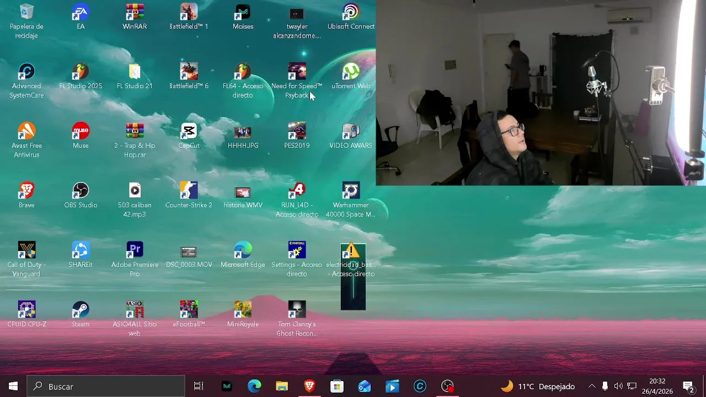This screenshot has height=397, width=706.
Task: Open Moises app from taskbar
Action: point(227,387)
